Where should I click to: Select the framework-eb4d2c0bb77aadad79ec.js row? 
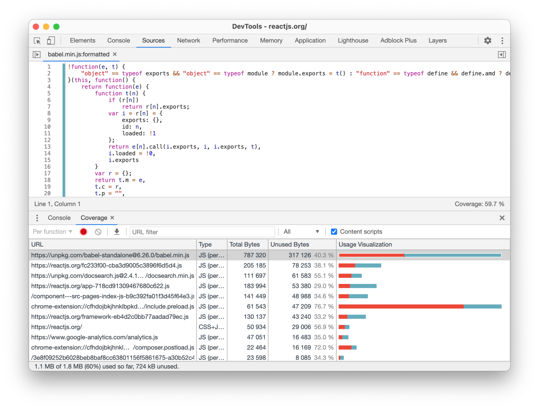[x=269, y=317]
